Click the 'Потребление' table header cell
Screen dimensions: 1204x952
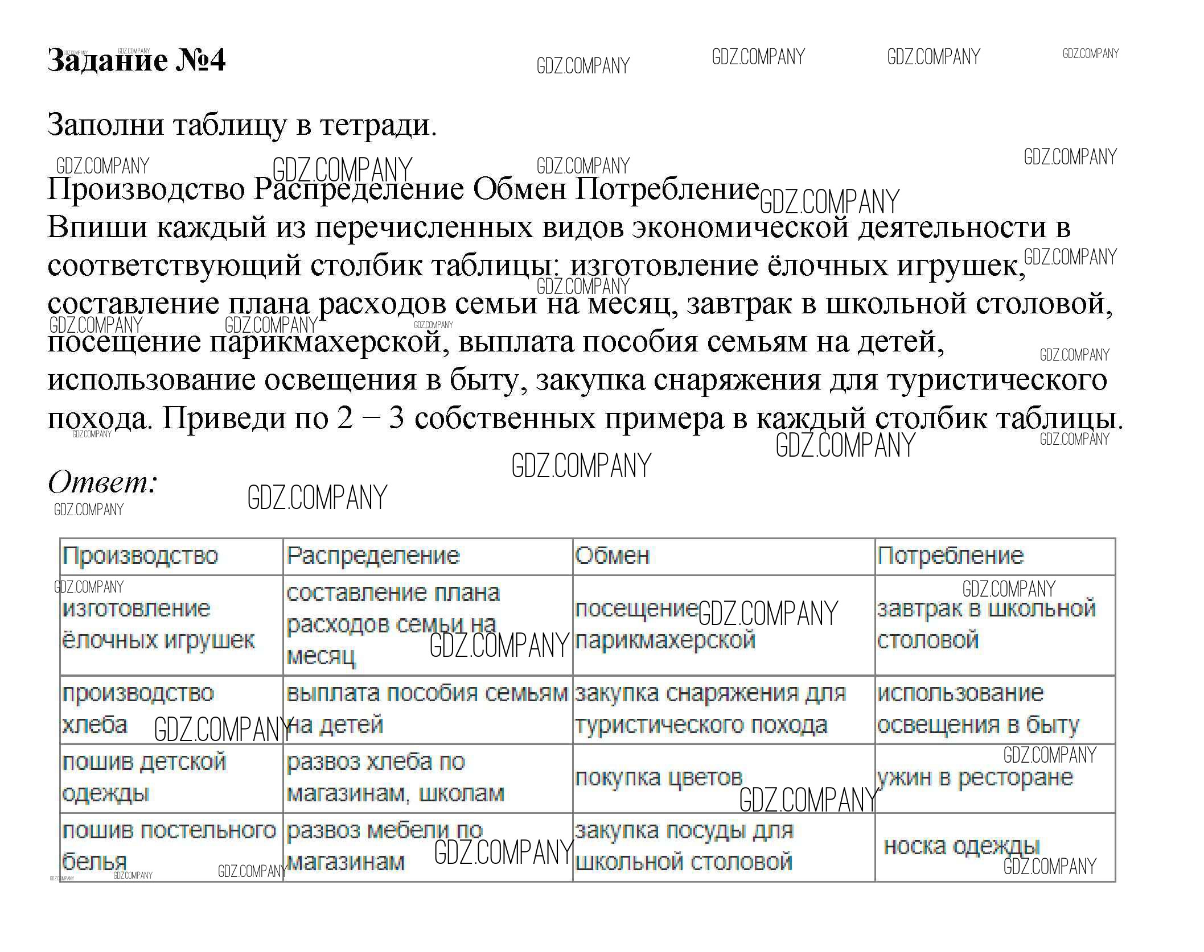click(950, 556)
